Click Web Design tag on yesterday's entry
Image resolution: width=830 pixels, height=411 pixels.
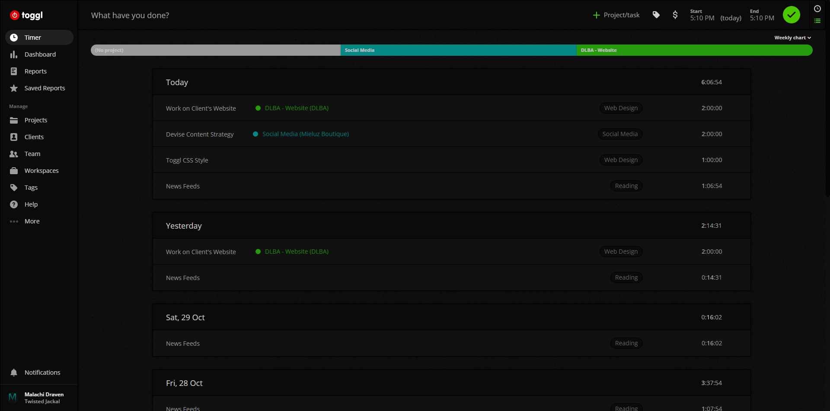pyautogui.click(x=621, y=252)
